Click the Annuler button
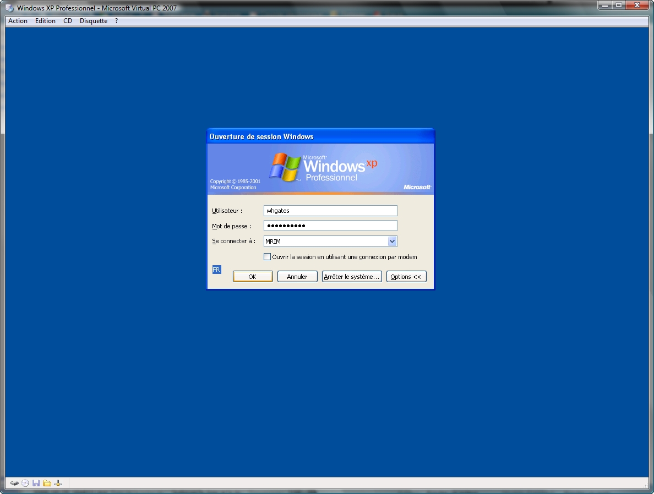654x494 pixels. click(297, 277)
